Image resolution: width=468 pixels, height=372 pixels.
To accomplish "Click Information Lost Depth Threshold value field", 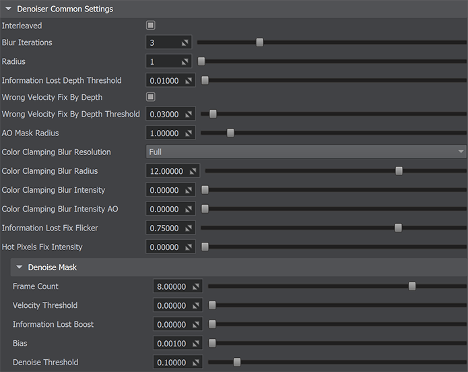I will [x=170, y=80].
